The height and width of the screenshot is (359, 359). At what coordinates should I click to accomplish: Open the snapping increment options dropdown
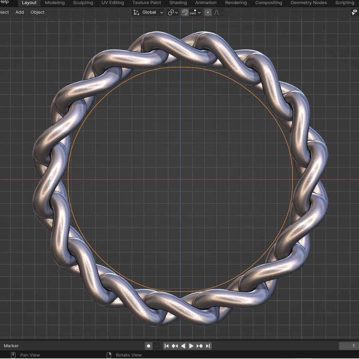click(195, 12)
